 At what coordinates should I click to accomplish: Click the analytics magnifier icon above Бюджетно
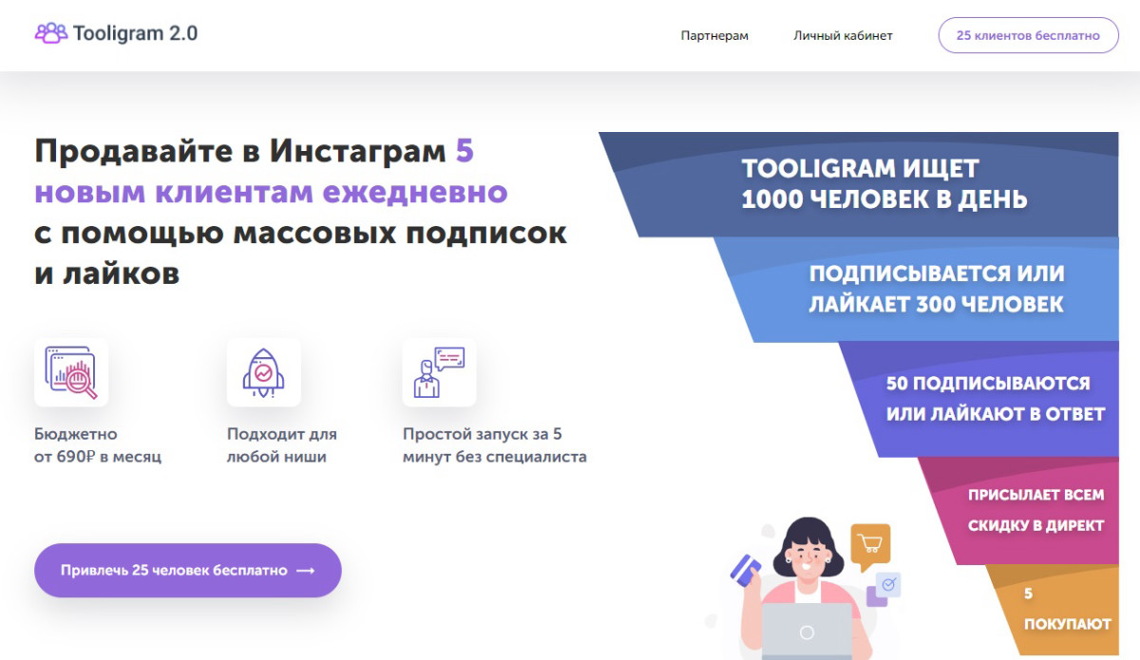pyautogui.click(x=71, y=372)
